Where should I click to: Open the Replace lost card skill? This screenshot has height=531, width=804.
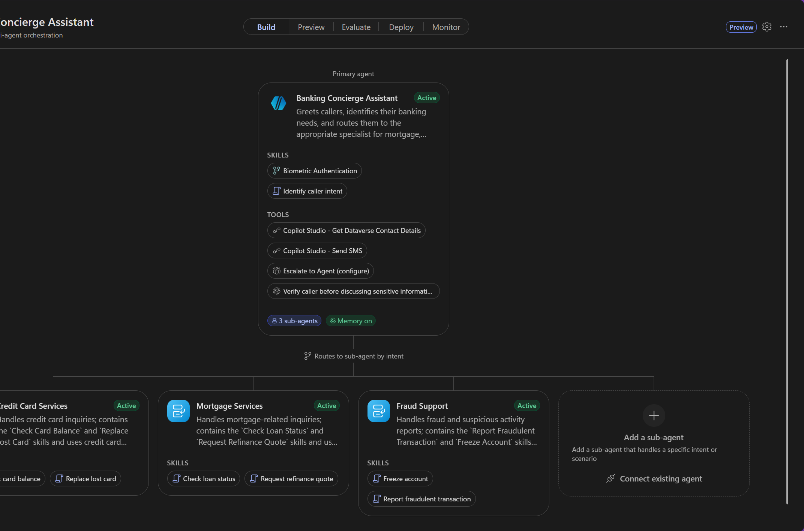pyautogui.click(x=85, y=478)
